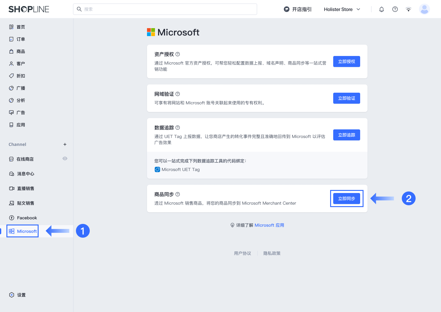Click the wifi status icon
The image size is (441, 312).
[x=409, y=9]
